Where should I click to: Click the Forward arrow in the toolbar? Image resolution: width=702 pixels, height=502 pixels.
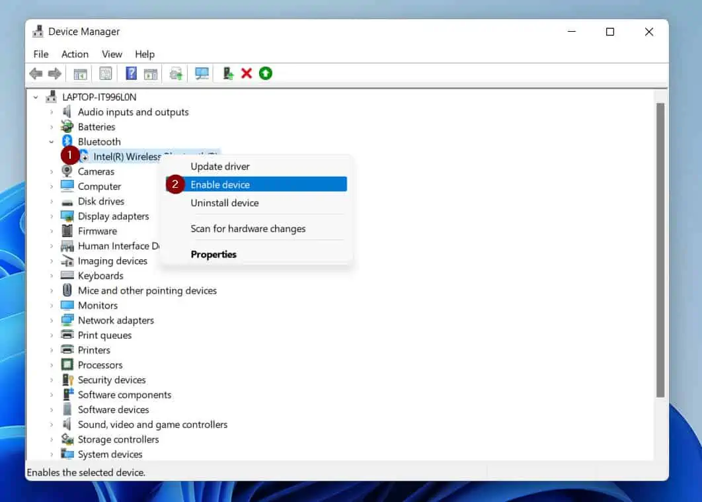pos(55,73)
